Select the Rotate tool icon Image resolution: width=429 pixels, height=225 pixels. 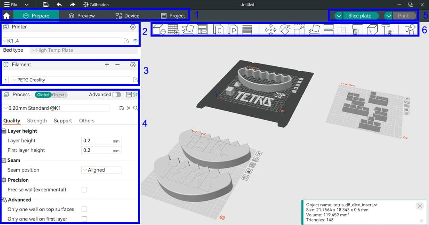[285, 29]
